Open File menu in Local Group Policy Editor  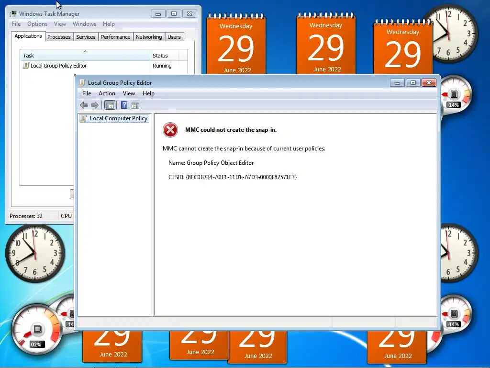[87, 93]
